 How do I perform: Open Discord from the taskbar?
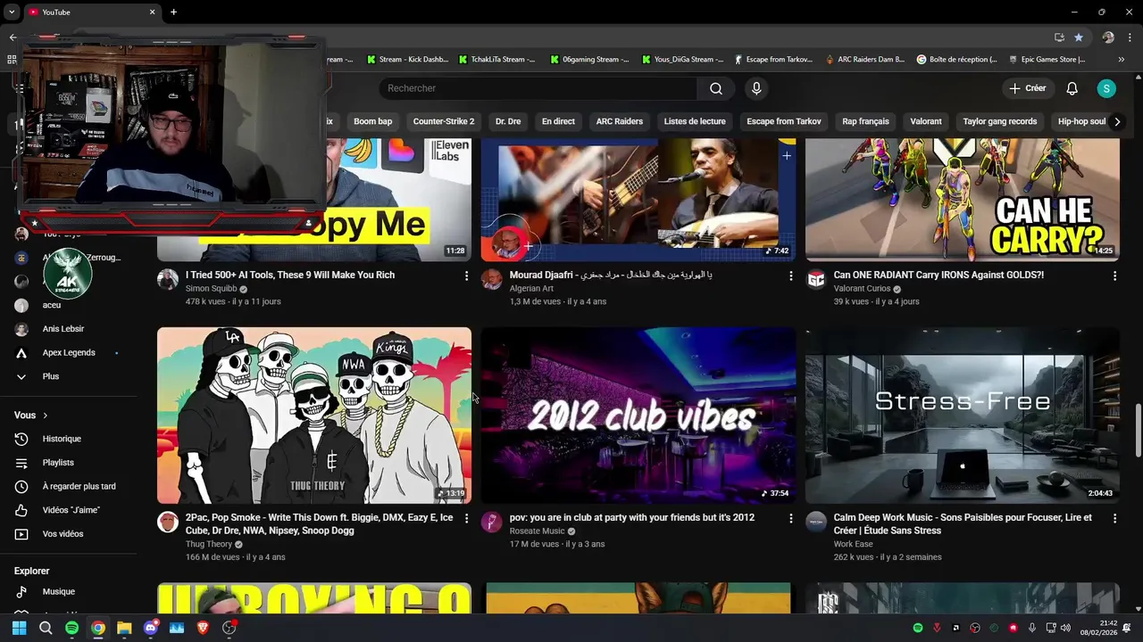tap(150, 628)
